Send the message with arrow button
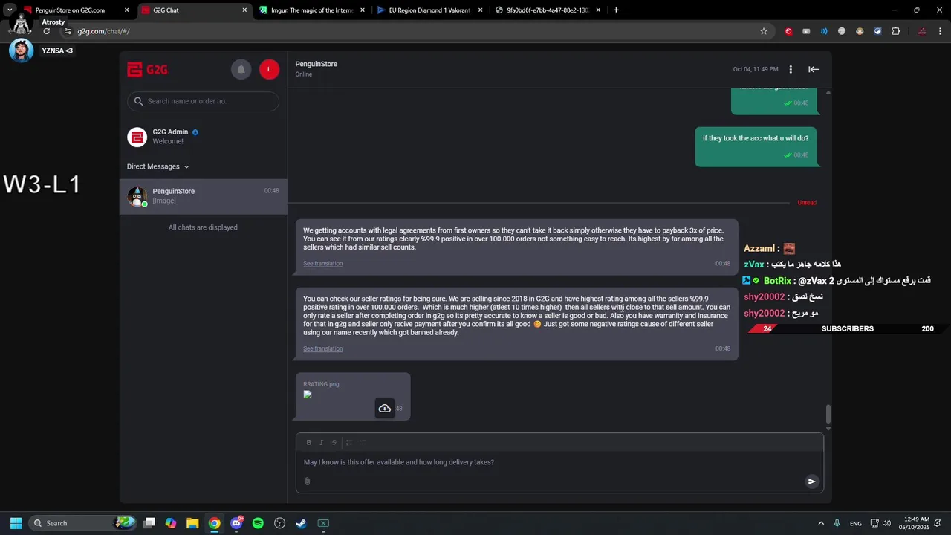The height and width of the screenshot is (535, 951). (811, 481)
